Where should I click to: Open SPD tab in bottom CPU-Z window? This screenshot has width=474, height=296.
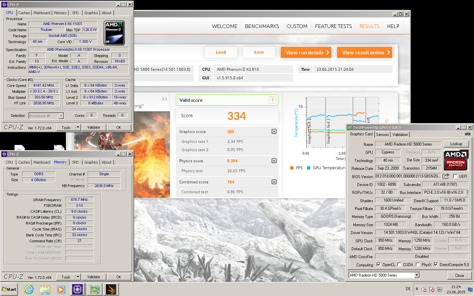click(75, 162)
